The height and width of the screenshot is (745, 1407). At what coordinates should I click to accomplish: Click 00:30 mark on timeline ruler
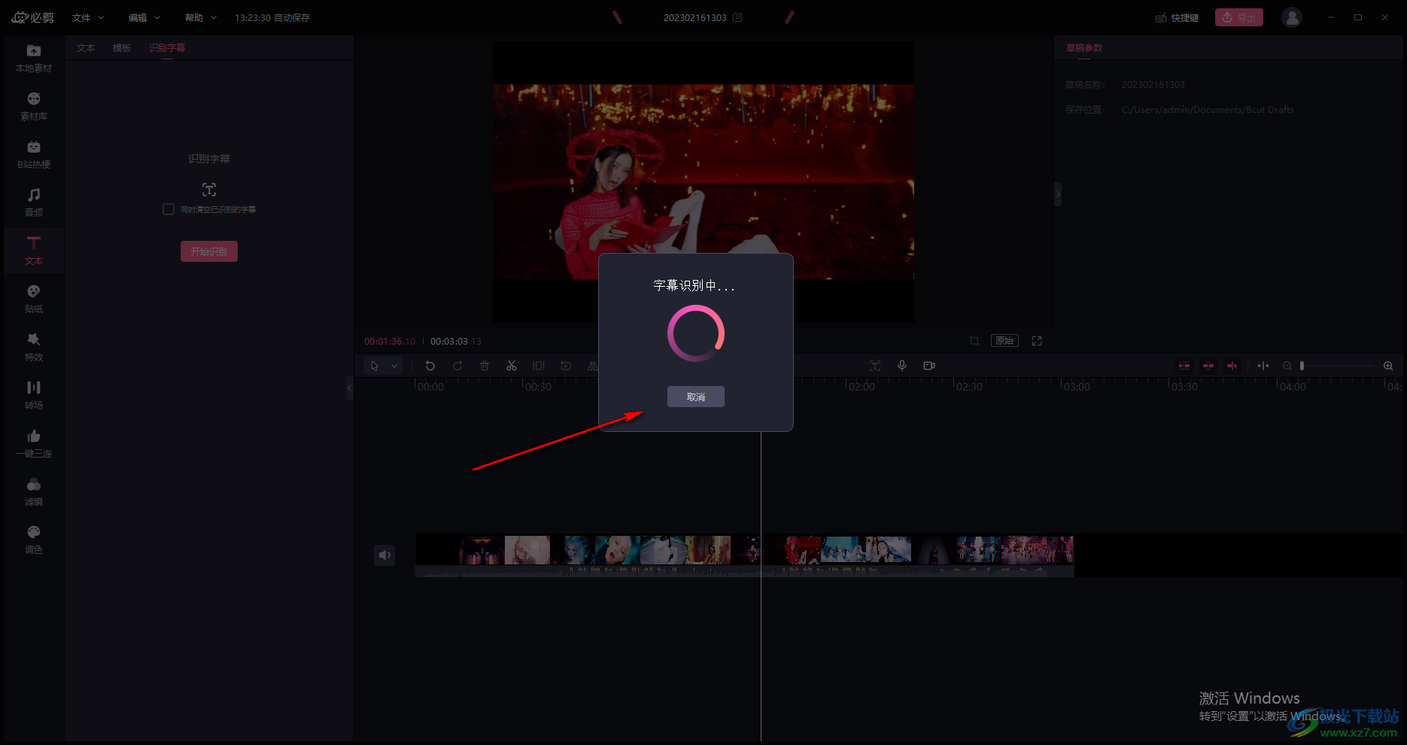point(538,387)
